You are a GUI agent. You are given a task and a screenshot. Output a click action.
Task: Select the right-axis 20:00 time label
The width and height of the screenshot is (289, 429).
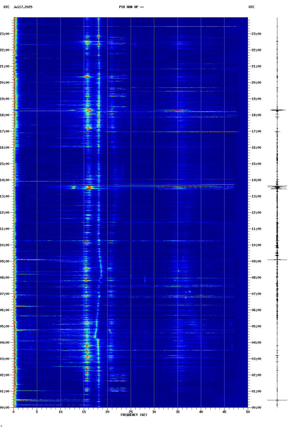[x=256, y=83]
